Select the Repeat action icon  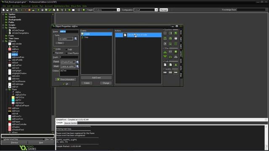170,57
